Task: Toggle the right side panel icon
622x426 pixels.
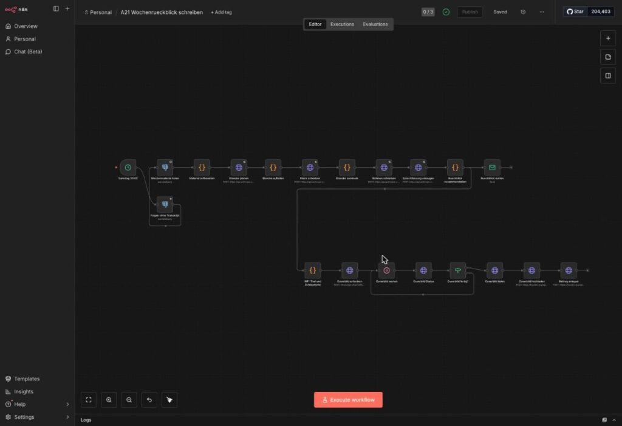Action: [x=607, y=75]
